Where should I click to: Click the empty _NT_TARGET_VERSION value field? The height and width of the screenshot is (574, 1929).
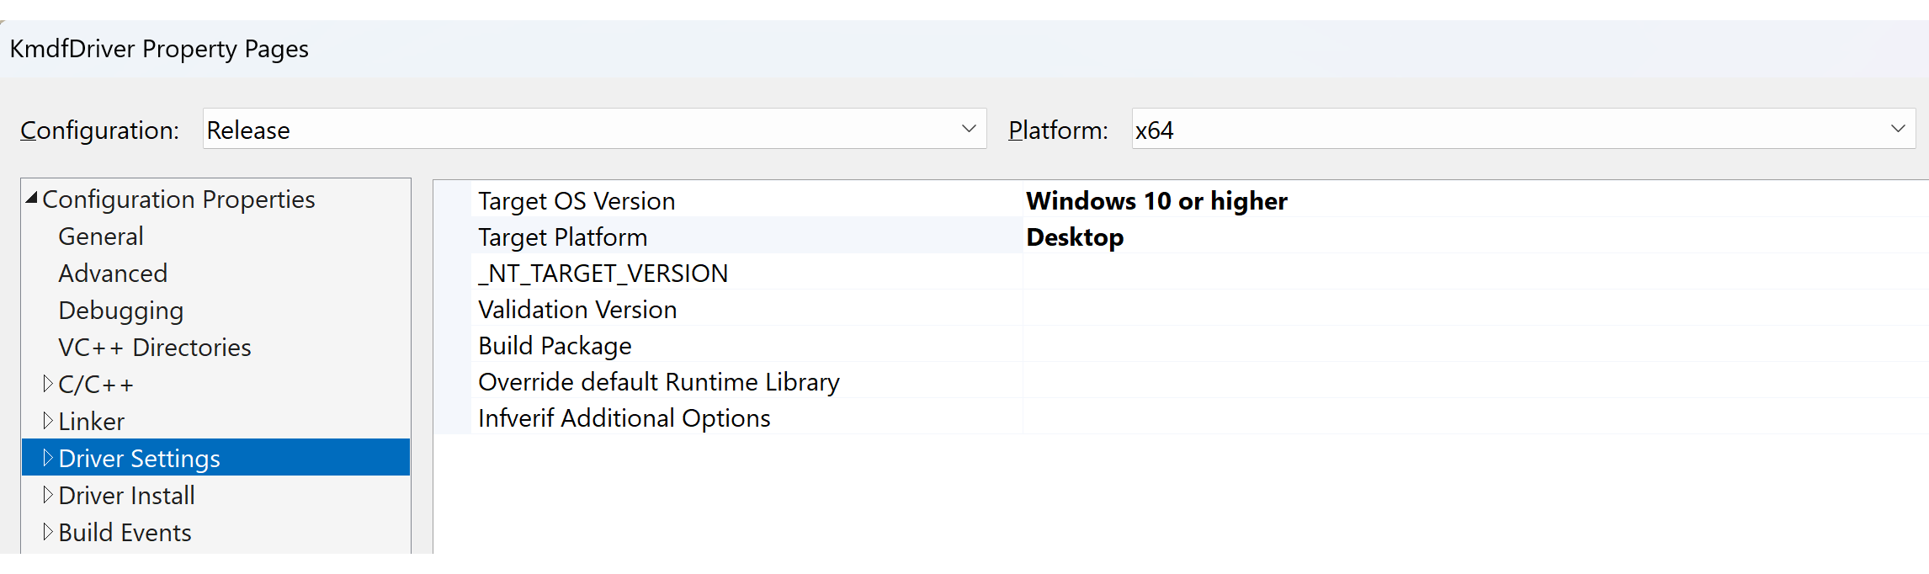(1476, 273)
